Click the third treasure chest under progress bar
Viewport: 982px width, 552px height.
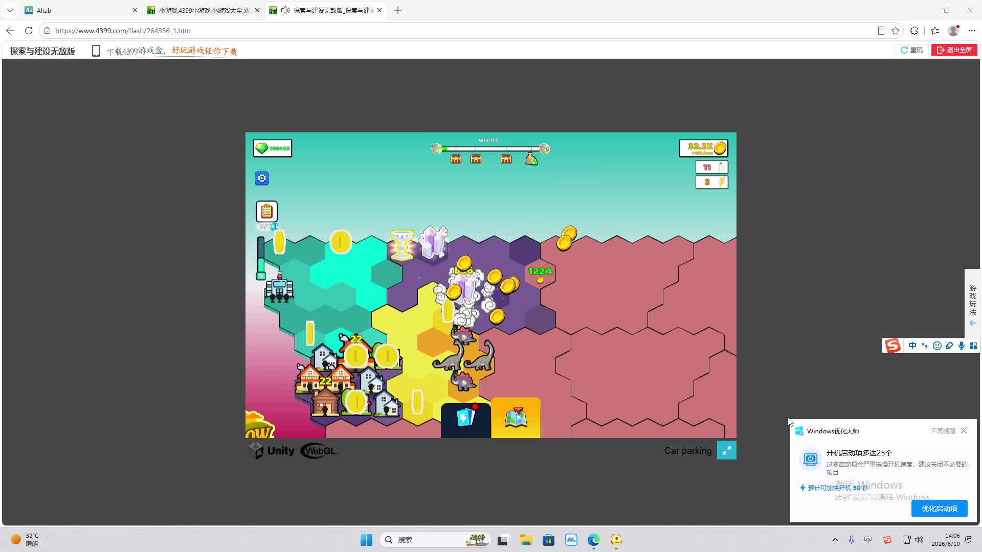point(506,159)
